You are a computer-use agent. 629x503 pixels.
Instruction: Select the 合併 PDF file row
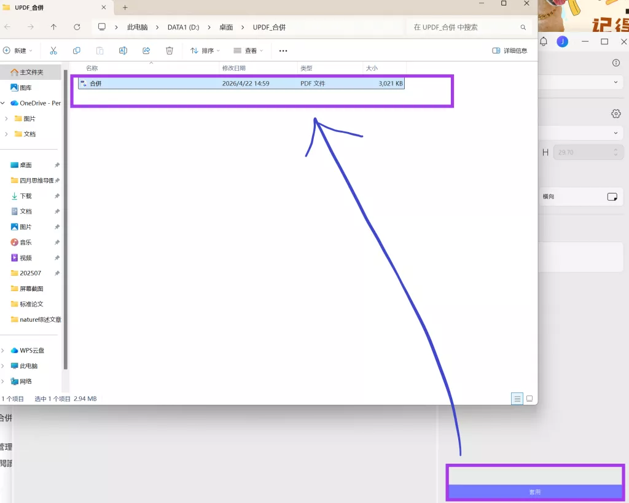(x=241, y=84)
